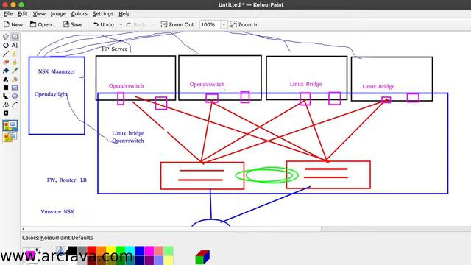Pick the bright green color swatch
Screen dimensions: 471x265
point(121,251)
